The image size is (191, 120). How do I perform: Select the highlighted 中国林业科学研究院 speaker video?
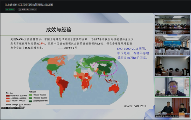point(172,87)
